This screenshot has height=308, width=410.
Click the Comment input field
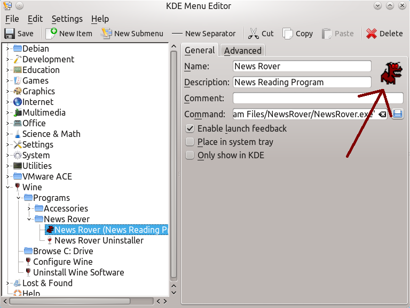318,98
